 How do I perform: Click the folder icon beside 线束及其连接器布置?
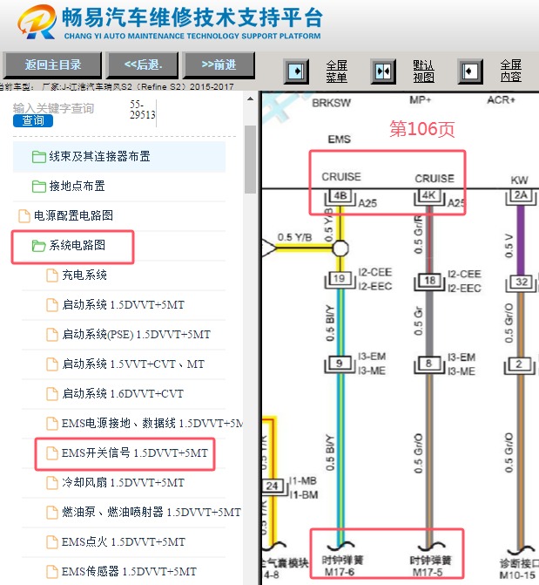39,157
